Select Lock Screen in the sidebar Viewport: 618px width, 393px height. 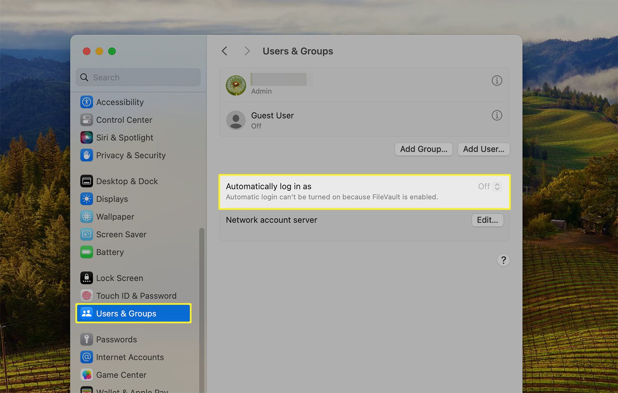(119, 278)
